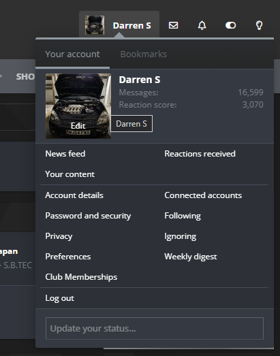Click the Update your status field
This screenshot has height=356, width=280.
[155, 329]
